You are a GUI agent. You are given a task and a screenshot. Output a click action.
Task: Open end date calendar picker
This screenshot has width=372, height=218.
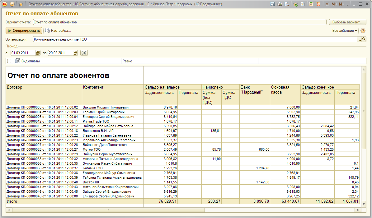[x=75, y=53]
